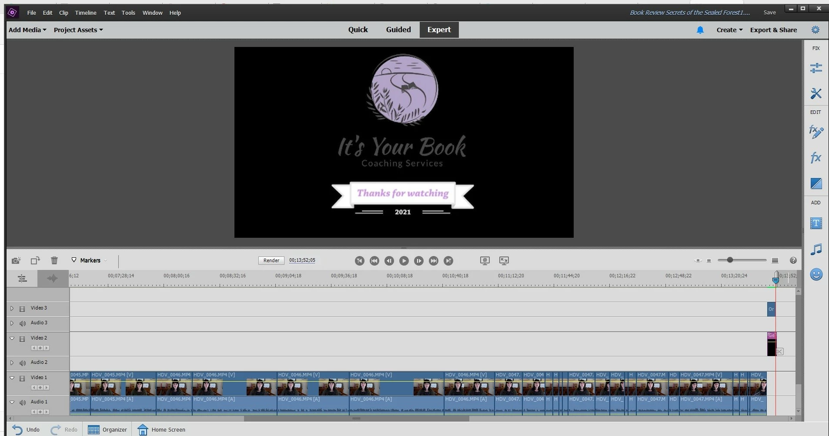Screen dimensions: 829x436
Task: Toggle Video 1 track film icon
Action: [22, 378]
